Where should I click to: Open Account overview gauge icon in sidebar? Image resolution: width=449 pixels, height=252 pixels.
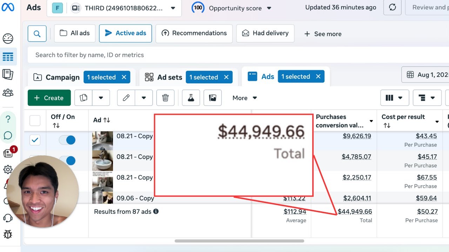(x=8, y=38)
